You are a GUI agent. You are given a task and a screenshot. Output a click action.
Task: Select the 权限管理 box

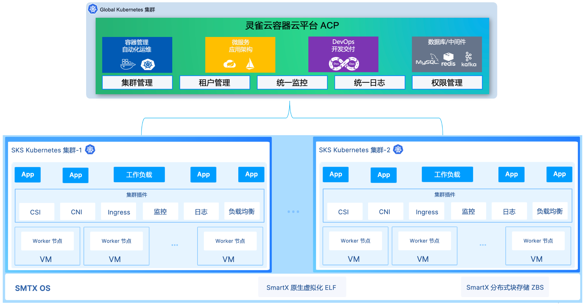tap(447, 82)
